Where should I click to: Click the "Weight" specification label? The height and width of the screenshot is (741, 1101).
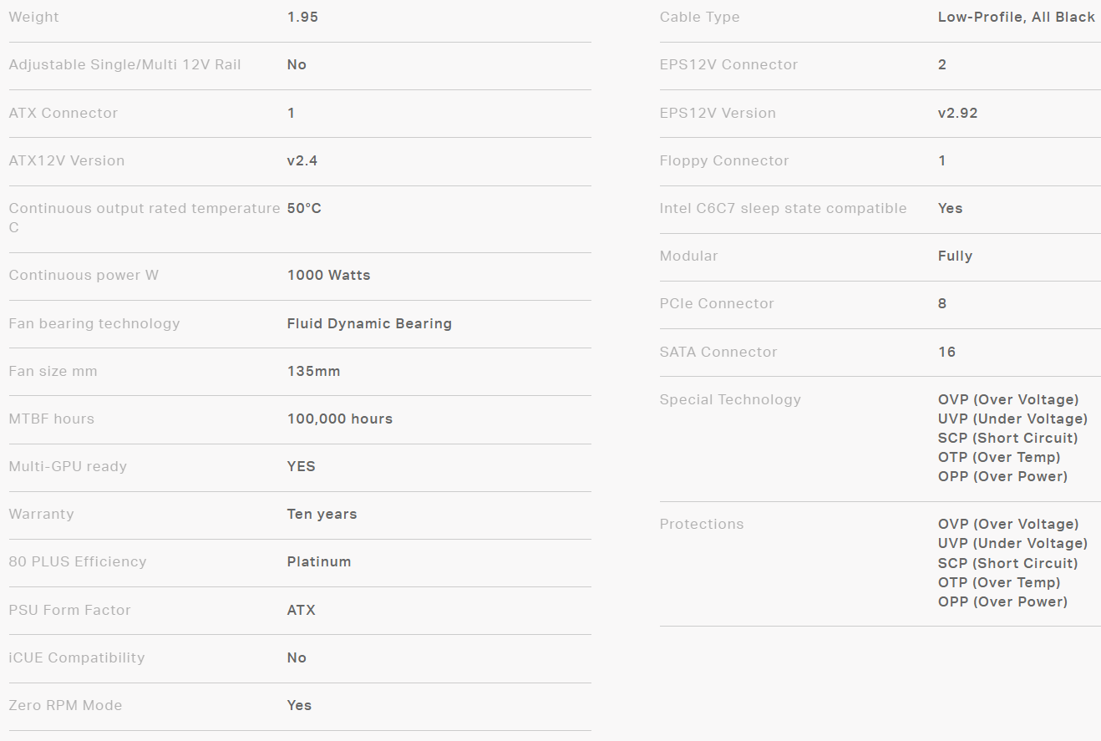(x=33, y=17)
